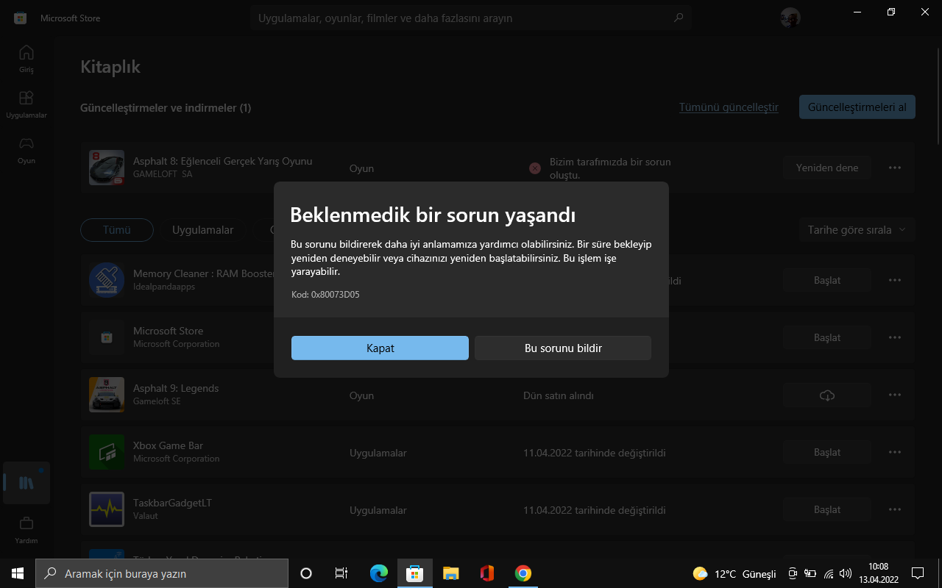Go to Giriş (Home) in sidebar
Screen dimensions: 942x588
click(x=26, y=59)
